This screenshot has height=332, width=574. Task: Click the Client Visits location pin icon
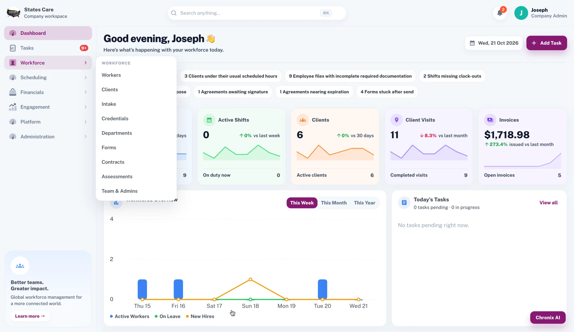(x=396, y=120)
